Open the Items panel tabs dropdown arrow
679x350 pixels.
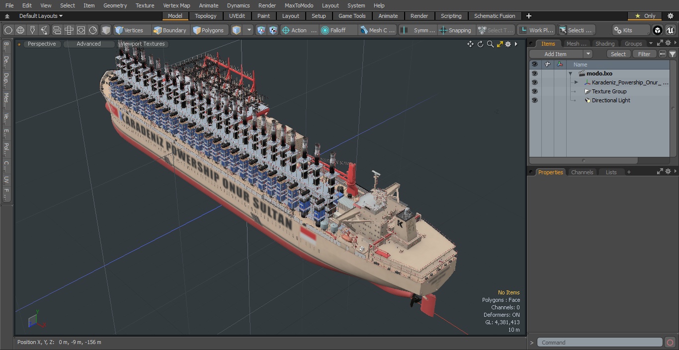coord(651,44)
